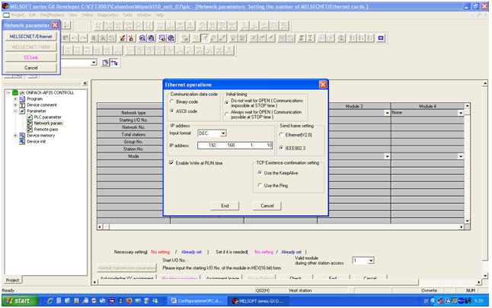
Task: Open the Online menu
Action: point(87,14)
